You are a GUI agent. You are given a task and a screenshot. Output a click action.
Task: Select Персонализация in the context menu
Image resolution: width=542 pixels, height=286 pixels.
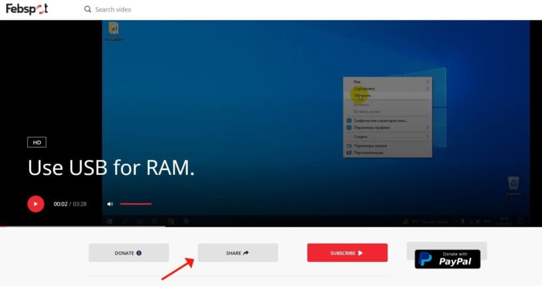tap(368, 153)
